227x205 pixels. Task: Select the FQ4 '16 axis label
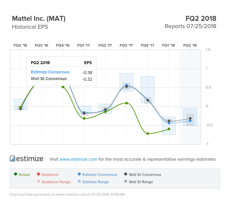(x=63, y=45)
